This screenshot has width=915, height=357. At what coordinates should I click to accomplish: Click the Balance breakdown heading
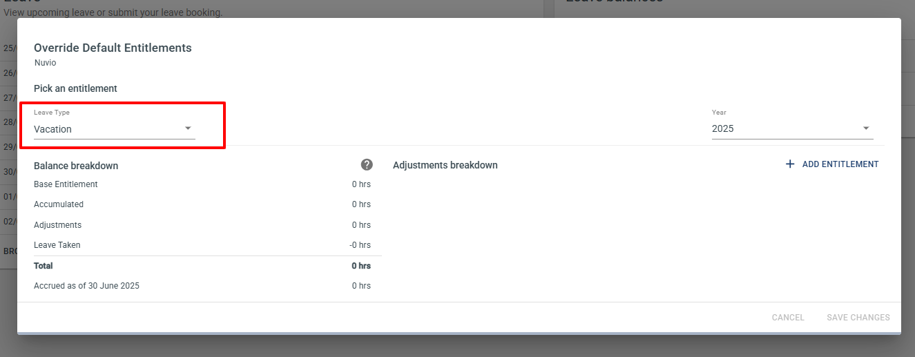click(x=76, y=166)
